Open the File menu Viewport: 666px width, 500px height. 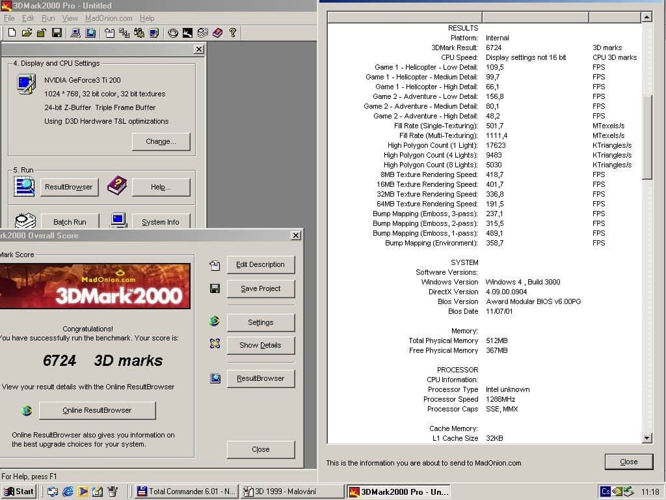tap(9, 18)
